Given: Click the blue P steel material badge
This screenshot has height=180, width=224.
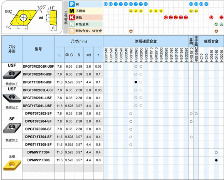Looking at the screenshot, I should [72, 4].
